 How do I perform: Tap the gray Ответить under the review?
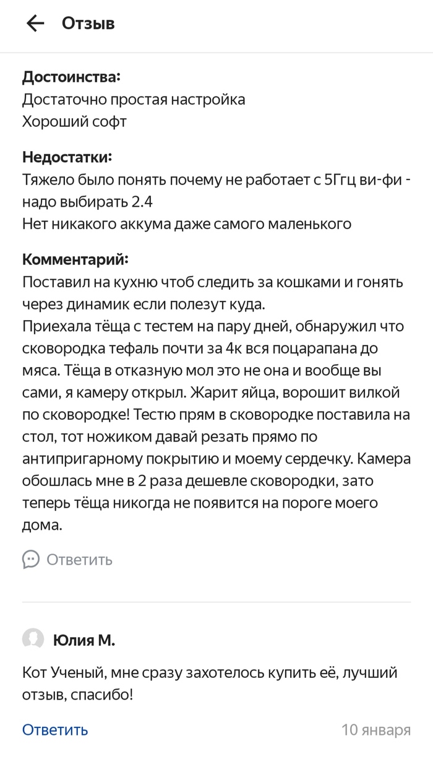point(79,560)
